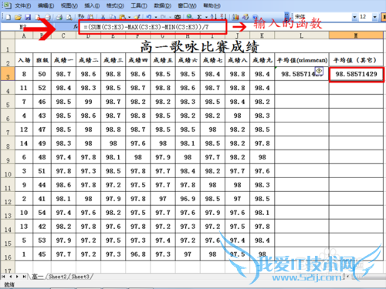Go to last sheet navigation button
386x289 pixels.
24,277
